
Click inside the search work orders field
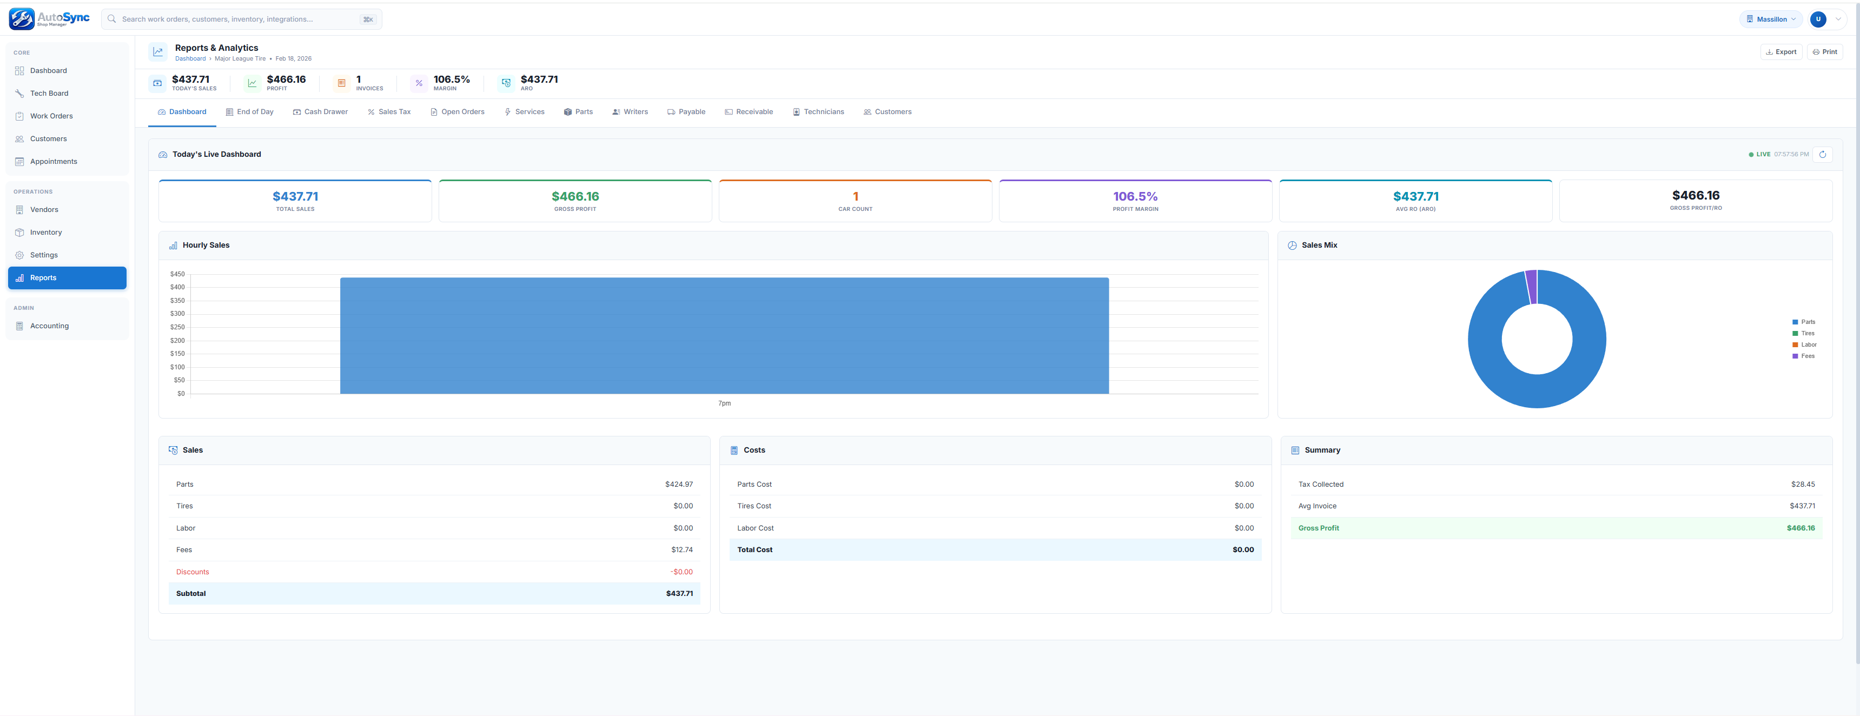239,19
